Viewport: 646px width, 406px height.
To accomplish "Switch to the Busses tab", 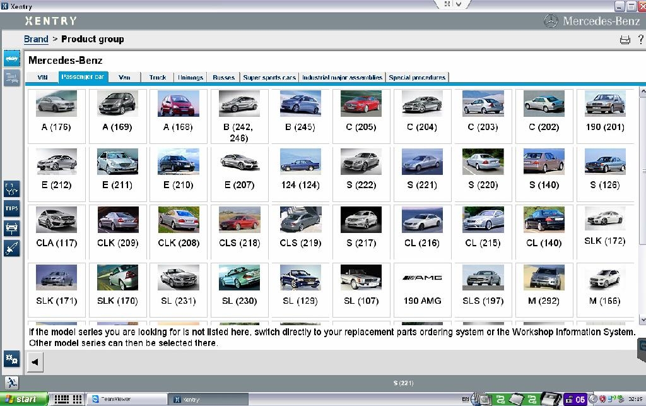I will (224, 78).
